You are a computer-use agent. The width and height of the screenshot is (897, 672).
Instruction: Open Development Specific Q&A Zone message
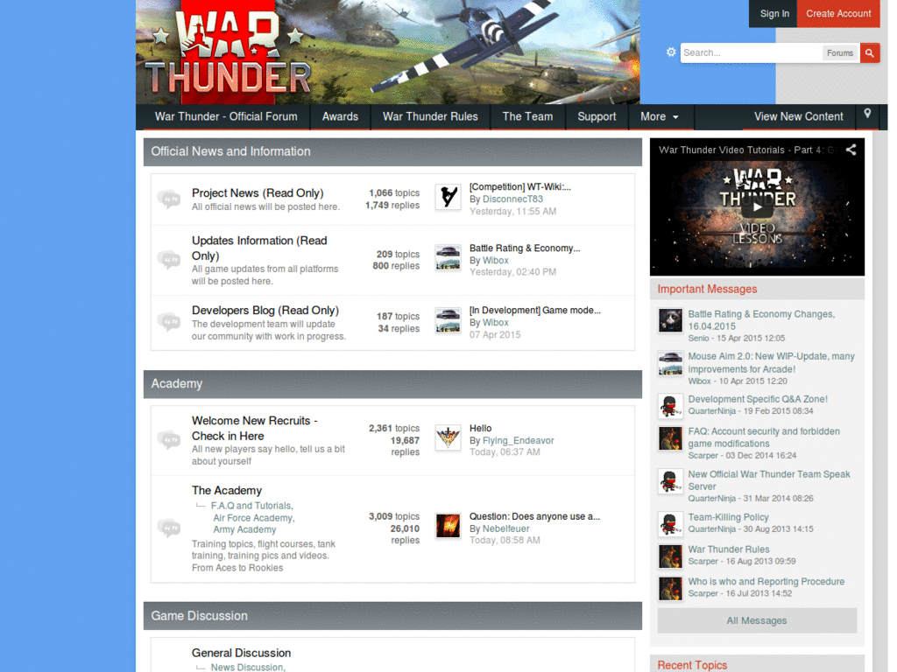tap(758, 399)
